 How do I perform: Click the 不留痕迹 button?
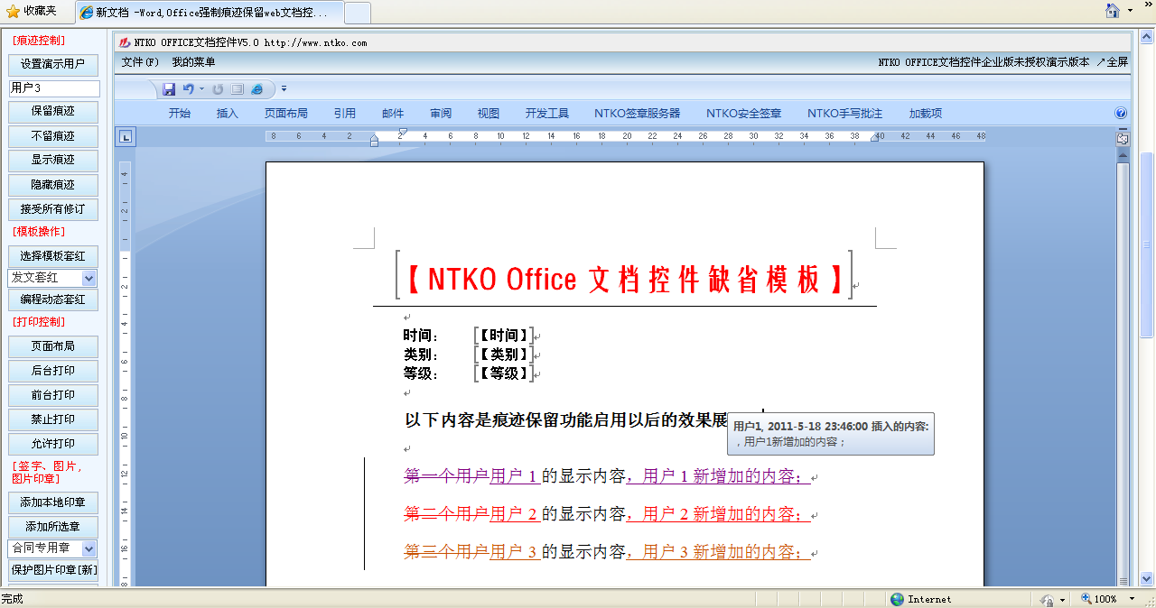coord(53,136)
